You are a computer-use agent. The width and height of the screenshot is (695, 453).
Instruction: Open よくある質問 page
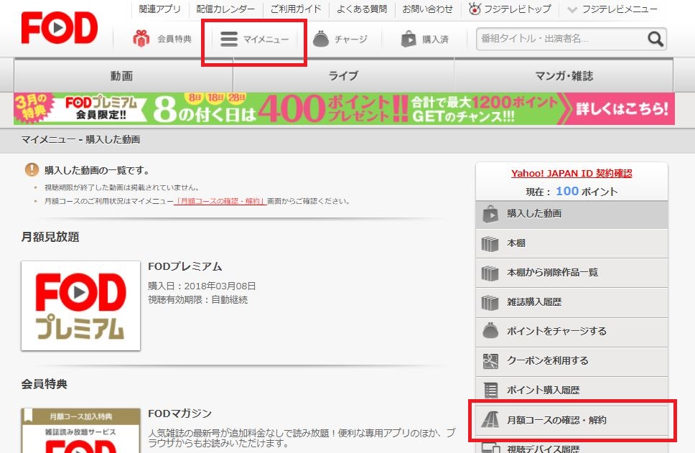pos(362,9)
